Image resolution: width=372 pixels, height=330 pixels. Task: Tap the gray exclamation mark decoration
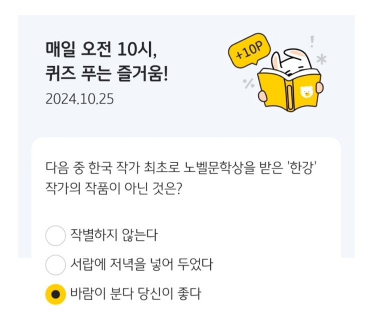click(312, 41)
